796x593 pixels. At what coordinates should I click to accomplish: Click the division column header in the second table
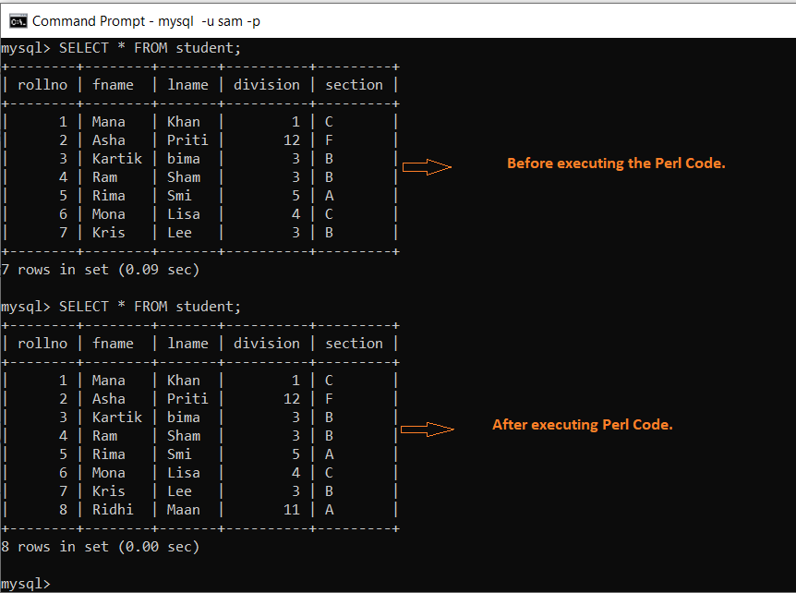click(267, 343)
